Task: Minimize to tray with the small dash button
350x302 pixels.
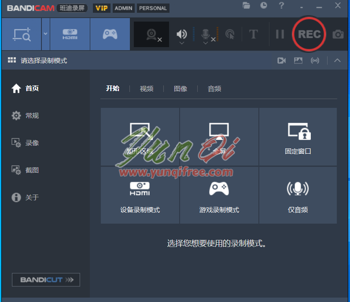Action: (302, 7)
